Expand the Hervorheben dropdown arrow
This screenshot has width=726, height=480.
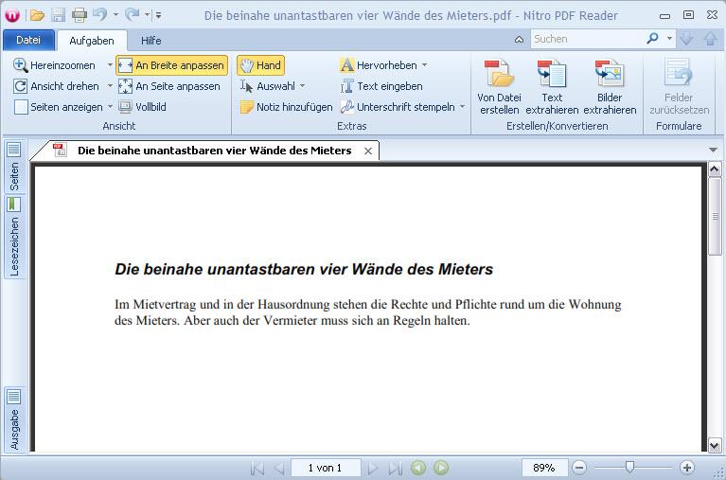pyautogui.click(x=424, y=65)
